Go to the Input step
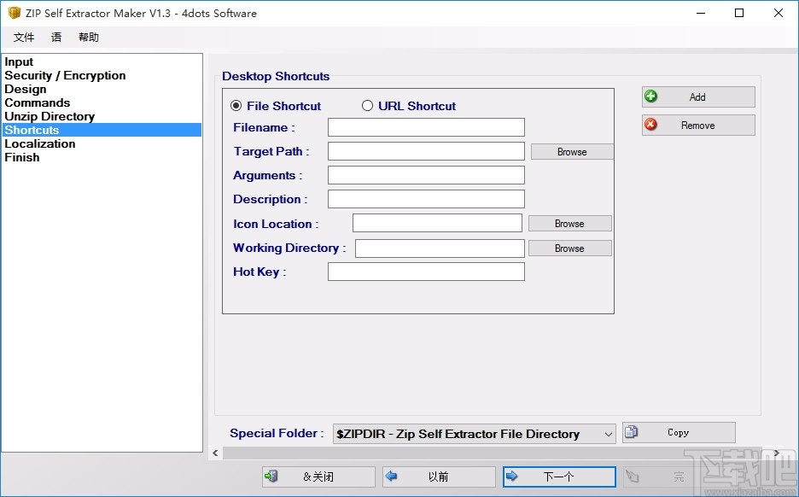The width and height of the screenshot is (799, 497). [102, 61]
